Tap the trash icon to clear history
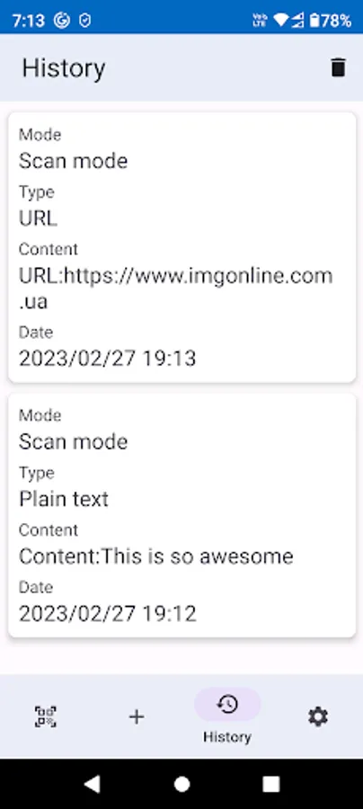This screenshot has width=363, height=809. [338, 67]
